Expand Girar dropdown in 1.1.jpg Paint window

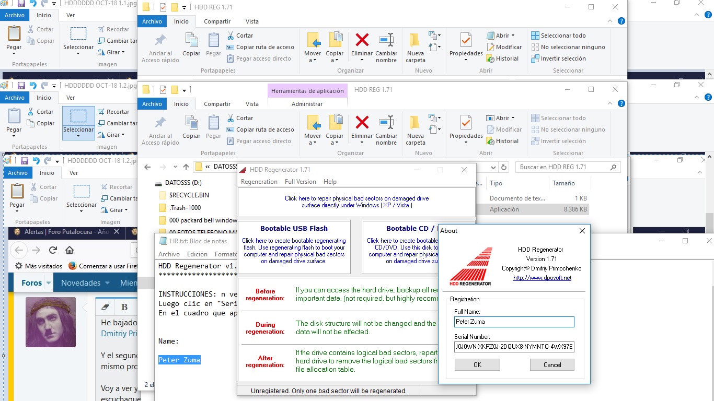click(124, 52)
